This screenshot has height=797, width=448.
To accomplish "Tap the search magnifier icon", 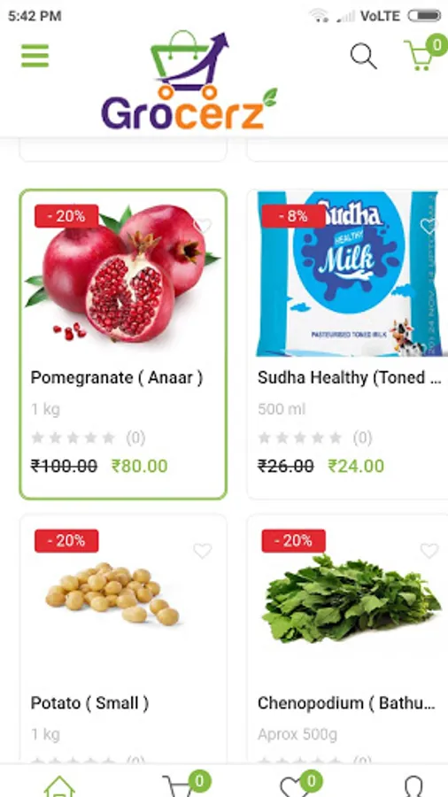I will (363, 56).
